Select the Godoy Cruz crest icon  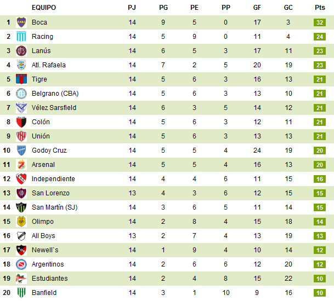coord(21,150)
